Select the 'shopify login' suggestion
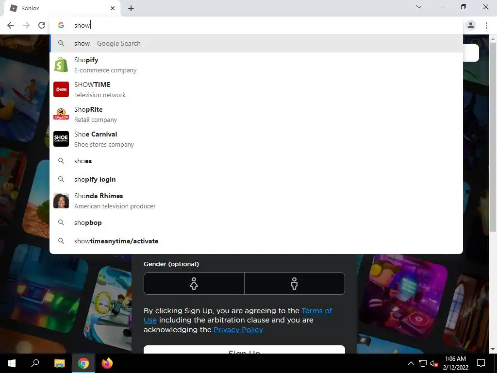Screen dimensions: 497x373 pyautogui.click(x=256, y=179)
